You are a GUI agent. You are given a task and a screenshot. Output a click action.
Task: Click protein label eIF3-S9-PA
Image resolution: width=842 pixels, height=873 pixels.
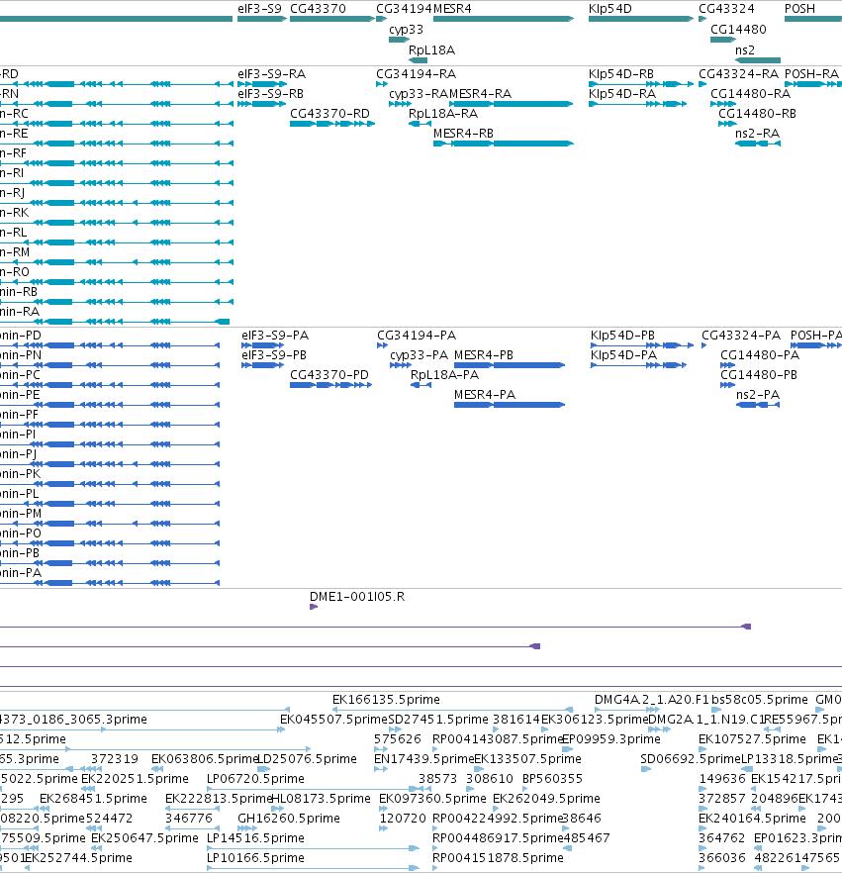coord(275,336)
